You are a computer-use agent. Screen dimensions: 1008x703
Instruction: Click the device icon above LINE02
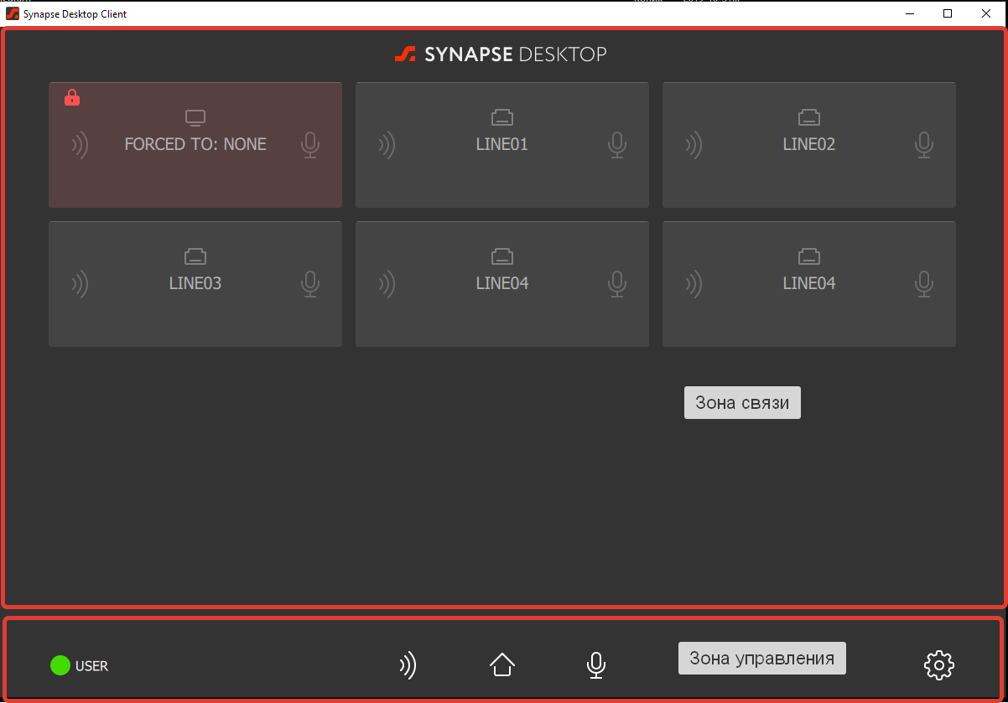click(809, 117)
